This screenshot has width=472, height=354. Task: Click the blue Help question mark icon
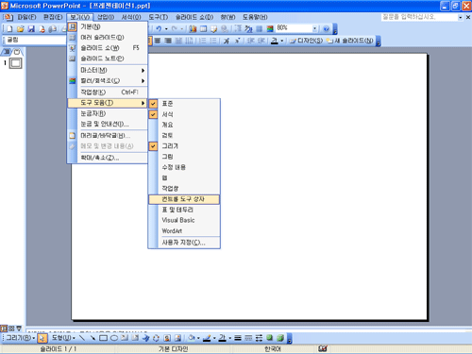click(326, 29)
